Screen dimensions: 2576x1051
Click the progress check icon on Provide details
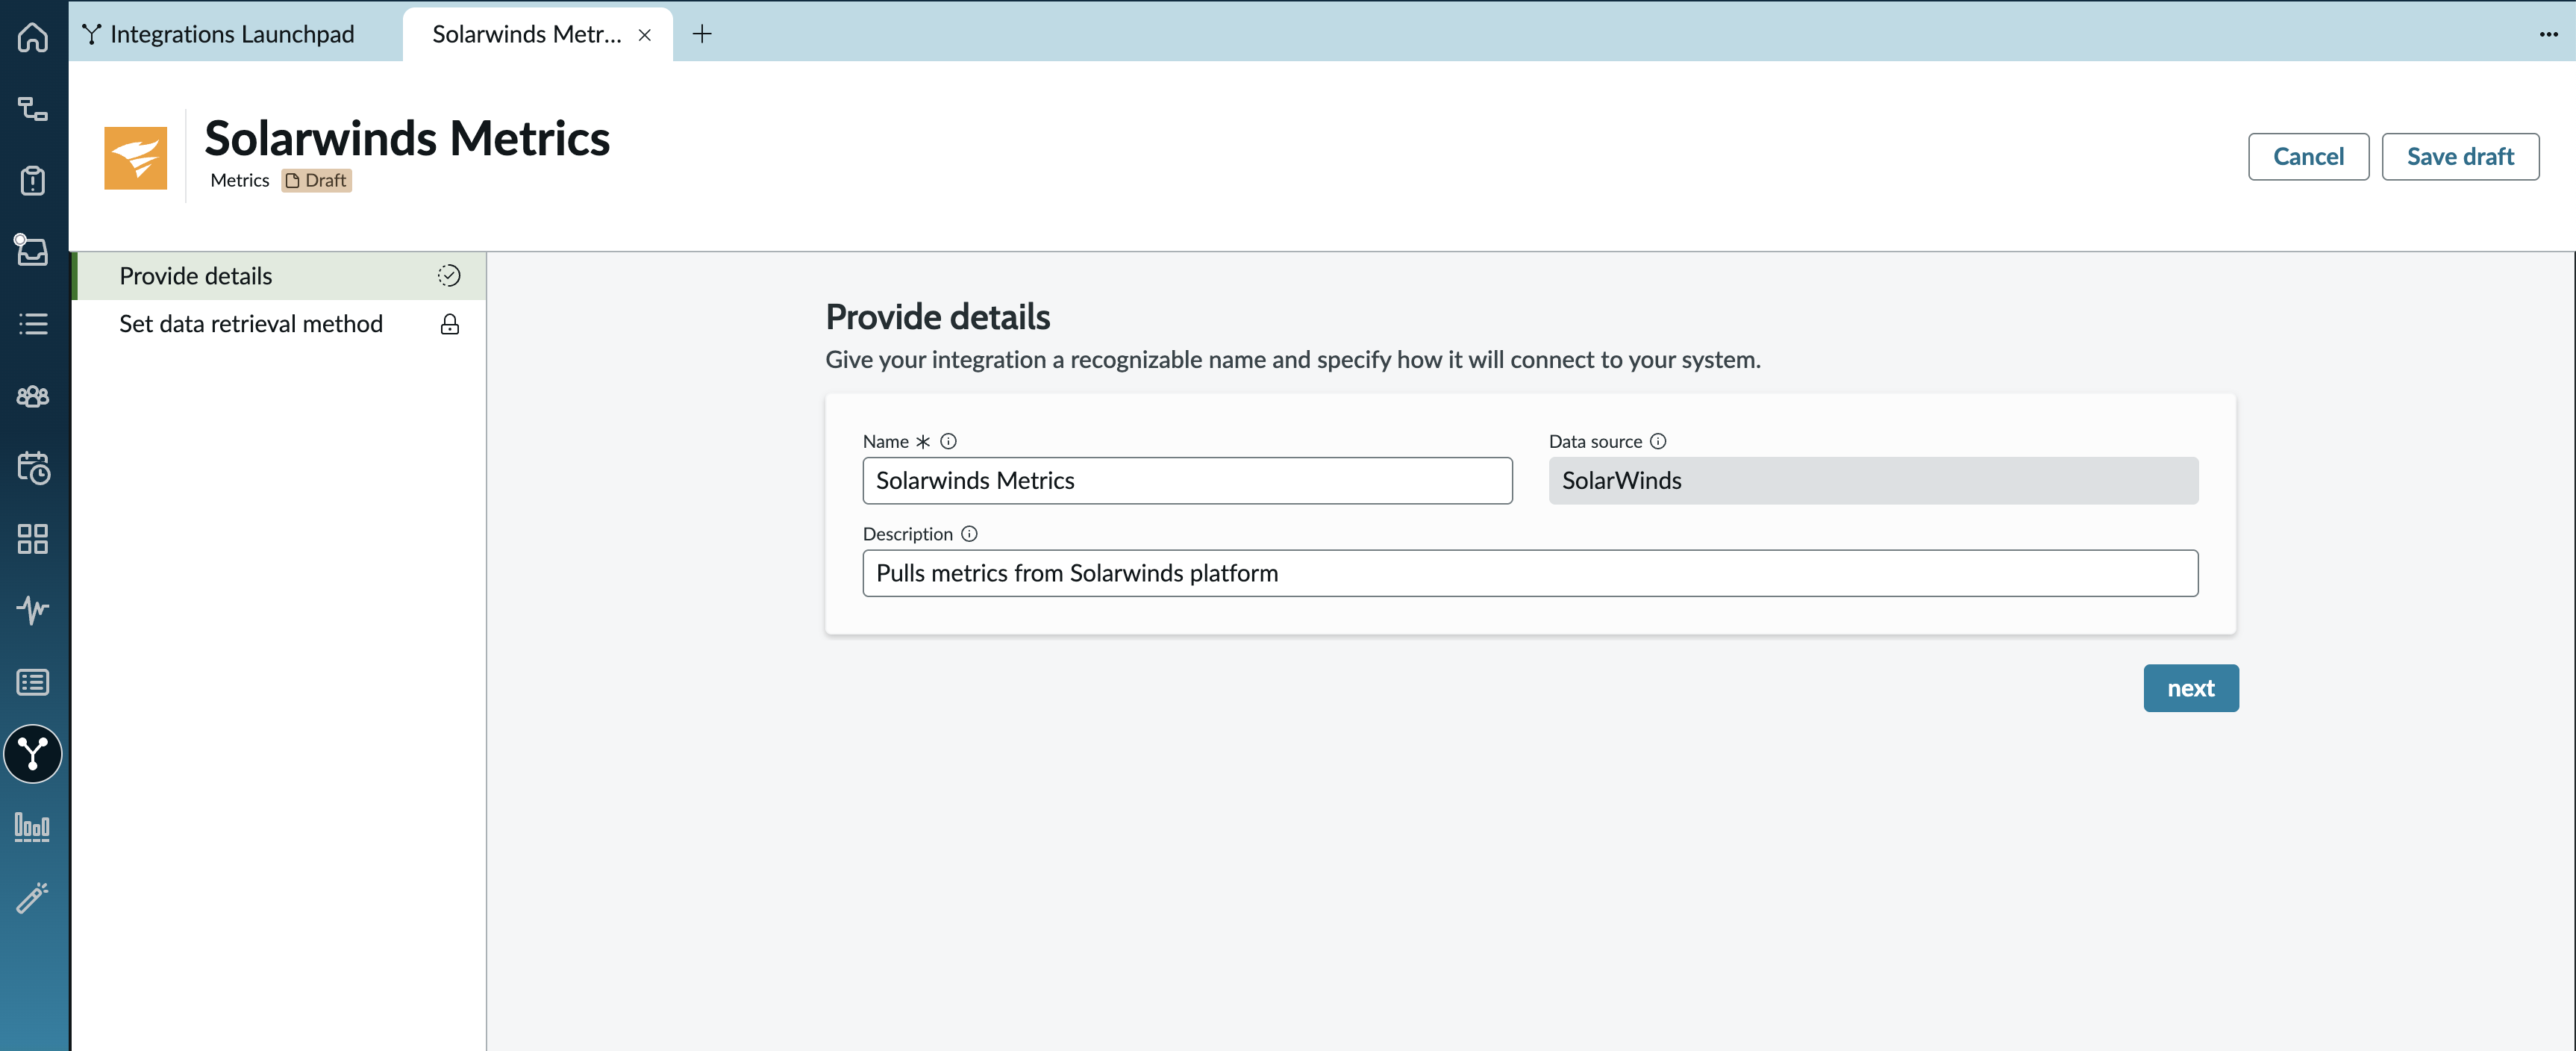(449, 276)
